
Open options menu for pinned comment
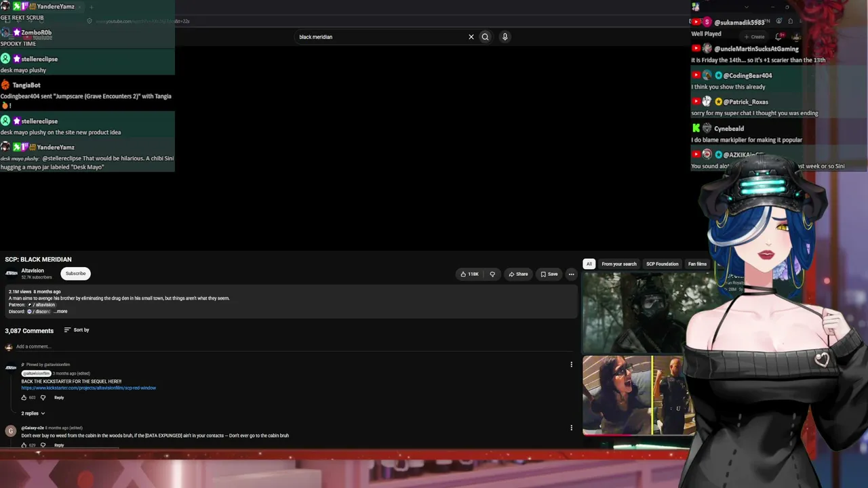click(571, 365)
